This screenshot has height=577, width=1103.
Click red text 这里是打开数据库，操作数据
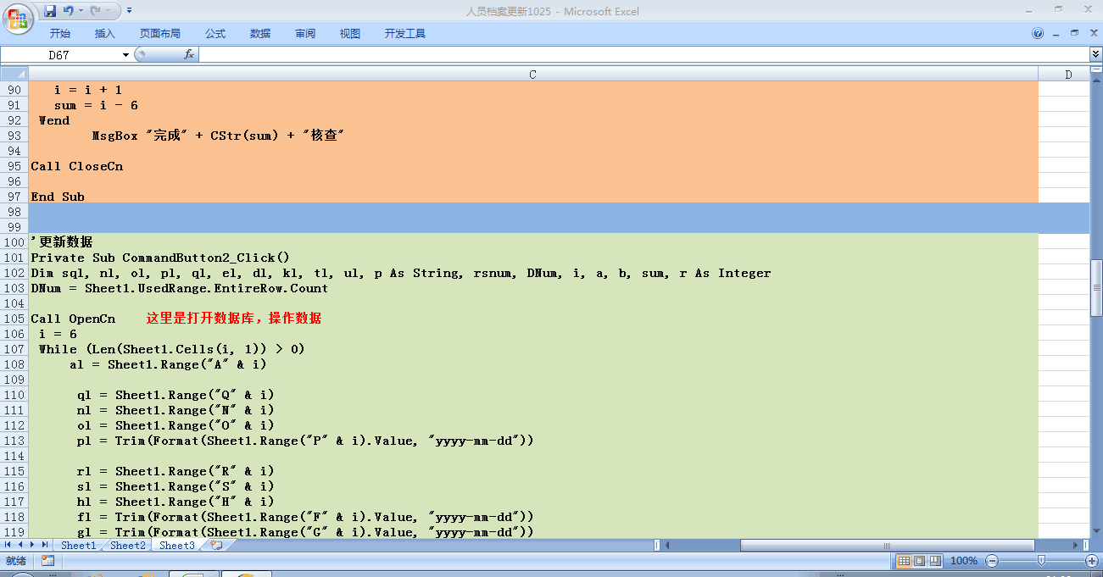[234, 319]
